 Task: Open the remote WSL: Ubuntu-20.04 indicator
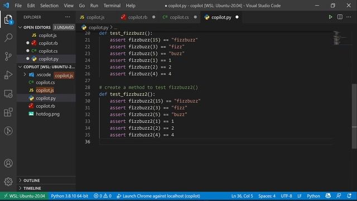[25, 196]
